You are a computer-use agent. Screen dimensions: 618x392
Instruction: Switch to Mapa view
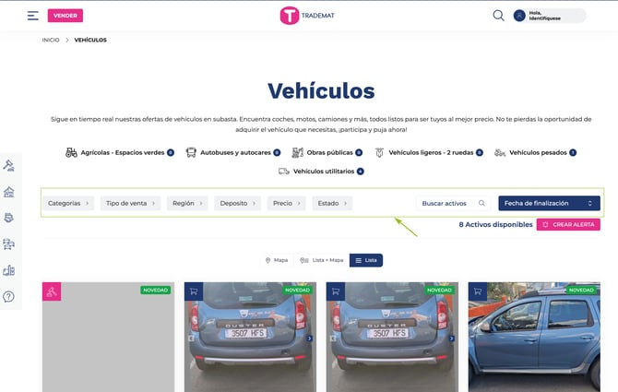click(x=277, y=260)
